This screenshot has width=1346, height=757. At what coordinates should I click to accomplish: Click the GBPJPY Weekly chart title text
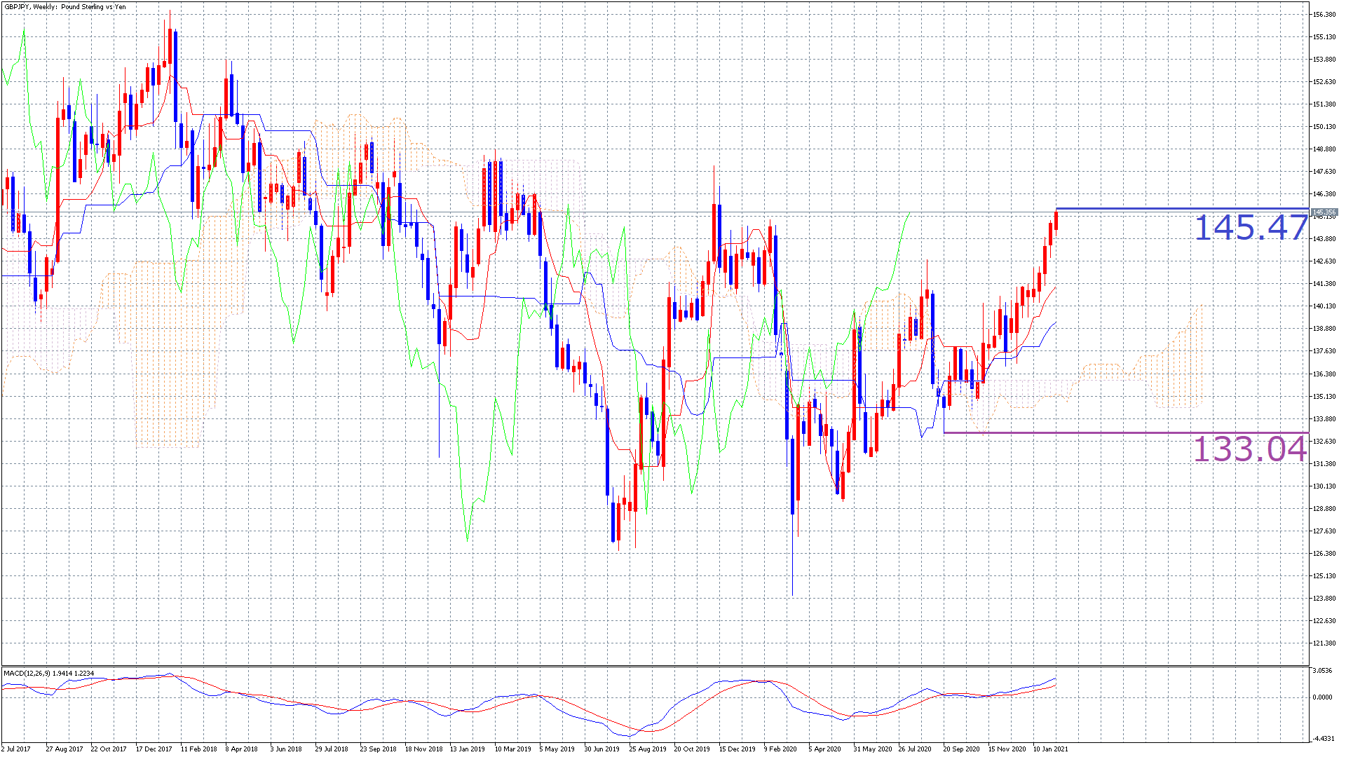65,7
